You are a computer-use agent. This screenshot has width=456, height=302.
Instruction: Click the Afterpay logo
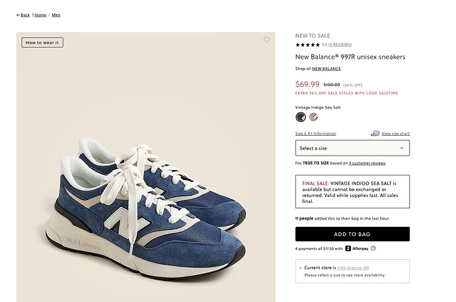(x=357, y=249)
